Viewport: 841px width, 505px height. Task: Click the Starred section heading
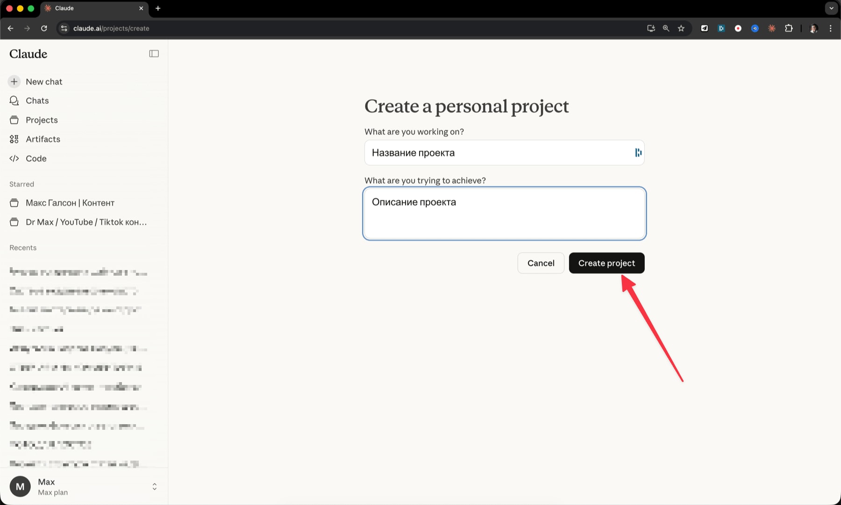point(21,184)
